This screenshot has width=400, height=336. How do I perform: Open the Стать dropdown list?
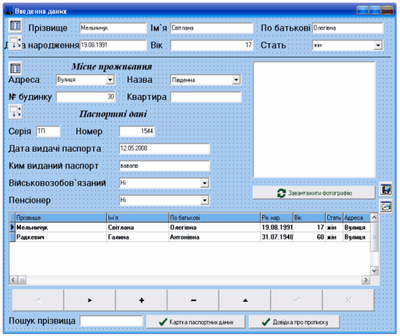[378, 45]
